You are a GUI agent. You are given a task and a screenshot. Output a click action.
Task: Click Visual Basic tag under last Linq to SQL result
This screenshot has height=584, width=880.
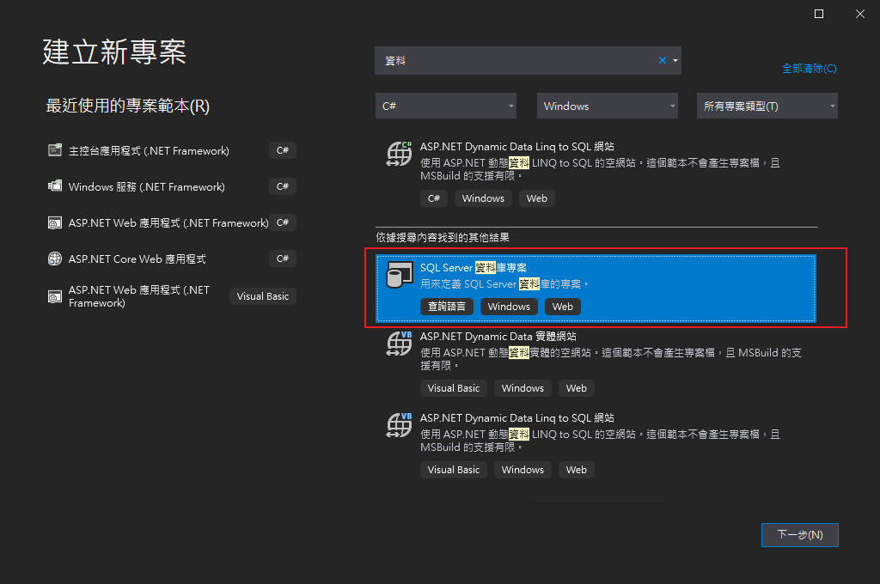pos(454,470)
